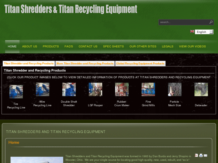This screenshot has width=218, height=163.
Task: Open the ABOUT US menu item
Action: click(x=30, y=46)
